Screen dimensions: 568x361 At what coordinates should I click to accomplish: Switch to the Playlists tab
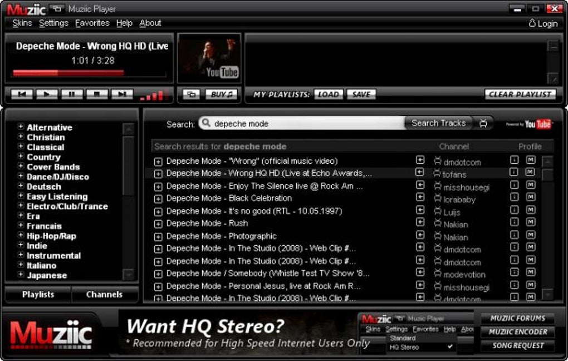point(38,294)
